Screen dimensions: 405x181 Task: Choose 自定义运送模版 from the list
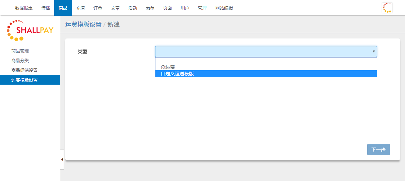click(177, 74)
